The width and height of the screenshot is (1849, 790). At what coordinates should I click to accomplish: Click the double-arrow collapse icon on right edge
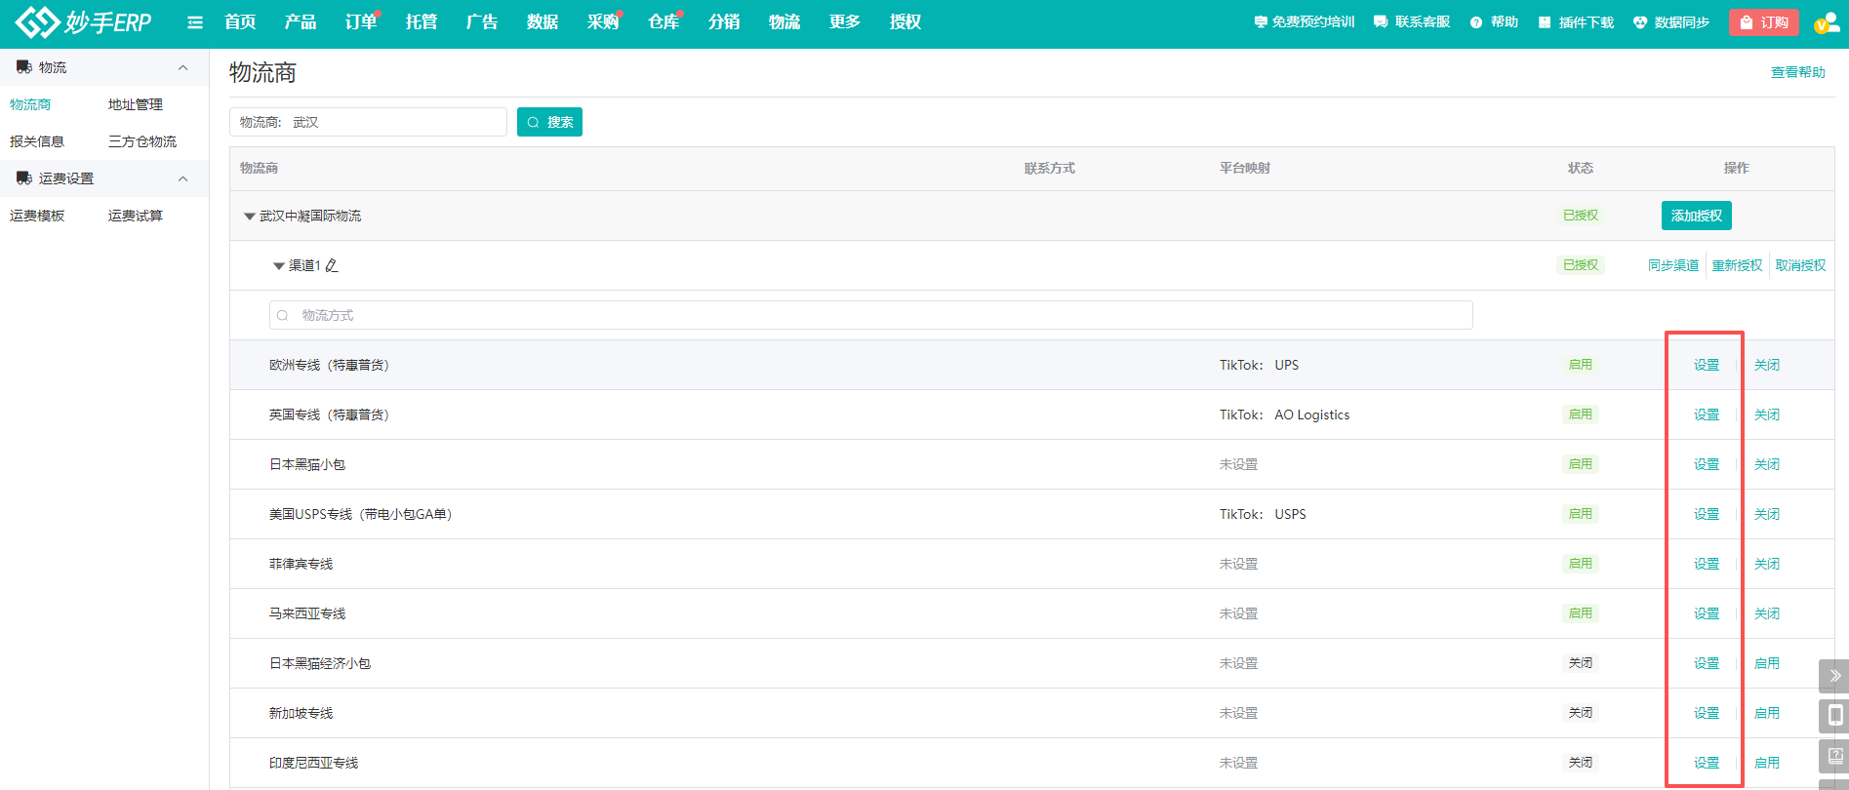[1834, 675]
